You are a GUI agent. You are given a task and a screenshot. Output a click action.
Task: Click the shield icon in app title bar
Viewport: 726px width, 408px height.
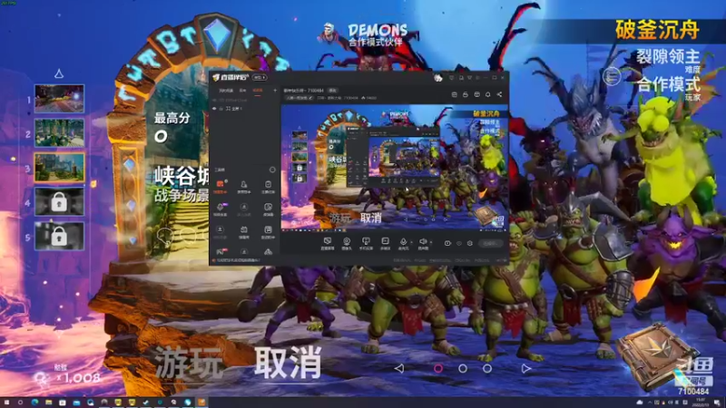click(x=452, y=78)
